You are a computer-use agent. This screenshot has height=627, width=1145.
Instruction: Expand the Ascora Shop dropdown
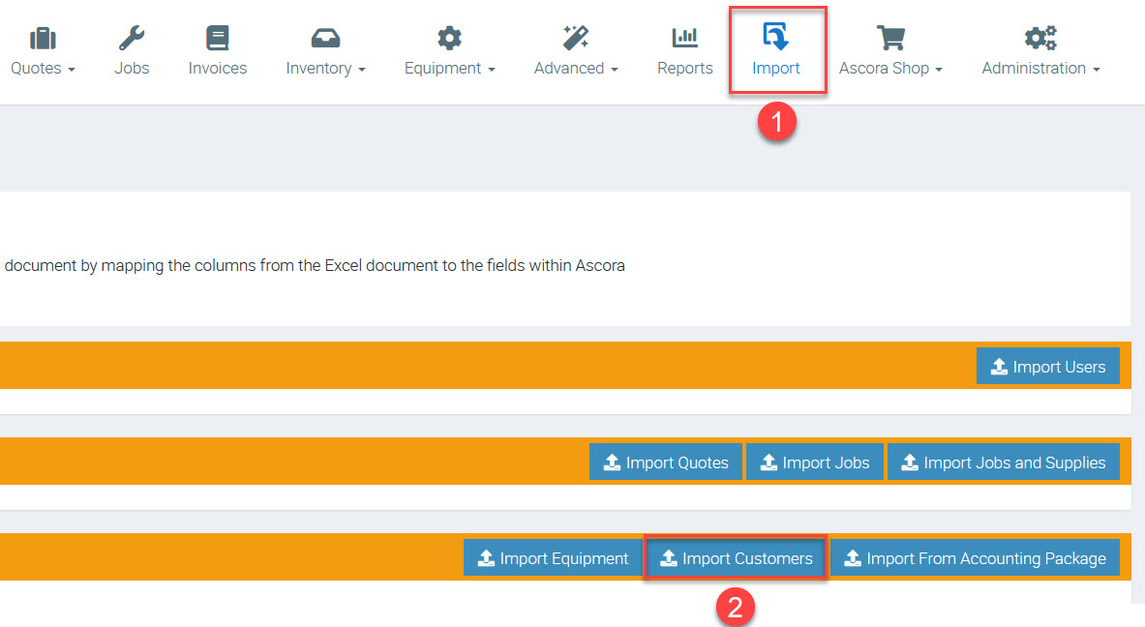[x=938, y=70]
